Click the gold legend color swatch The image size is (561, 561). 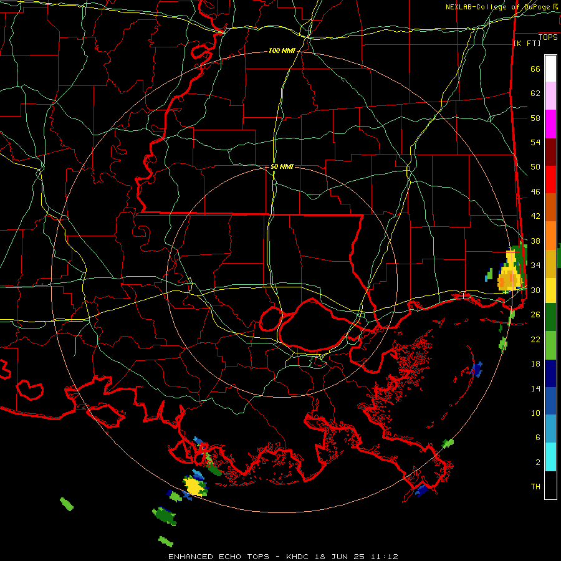[550, 264]
